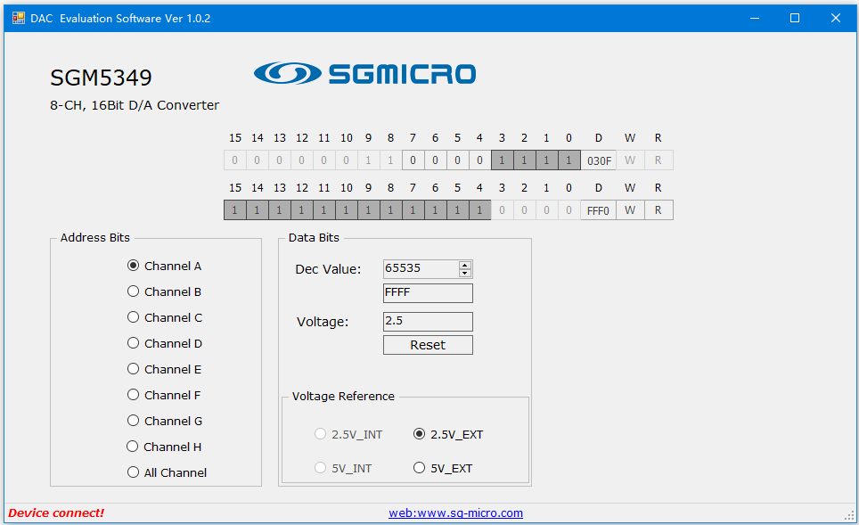Click the Dec Value input field

(421, 268)
